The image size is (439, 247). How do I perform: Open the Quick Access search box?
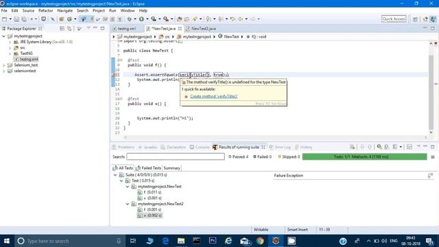394,19
